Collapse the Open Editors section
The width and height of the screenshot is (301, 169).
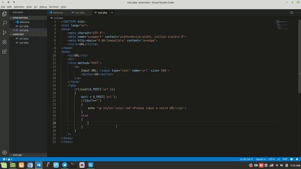pyautogui.click(x=28, y=18)
